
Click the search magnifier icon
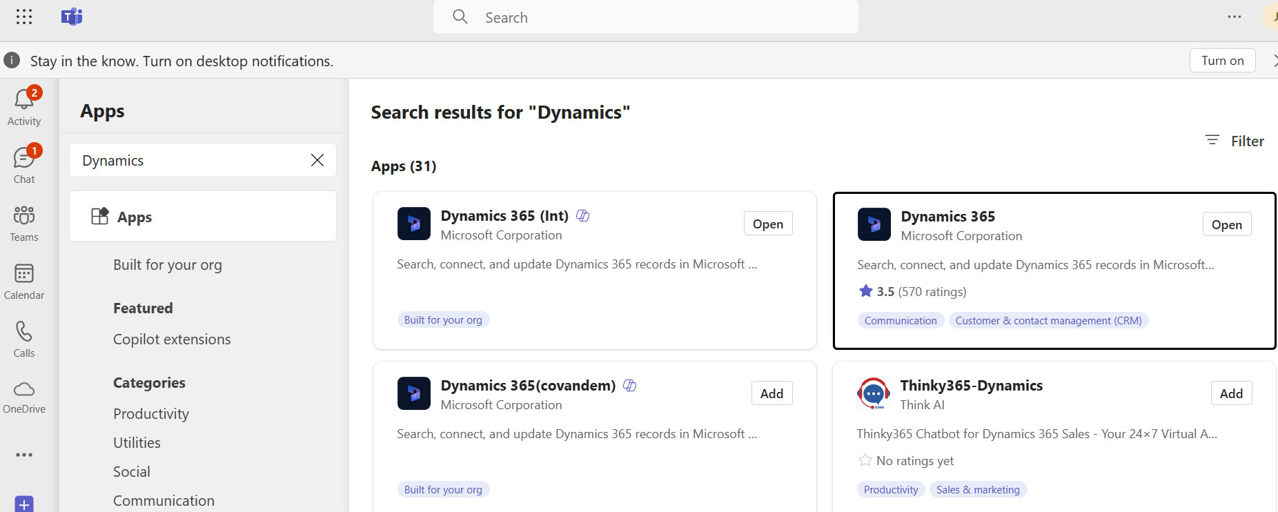[460, 17]
